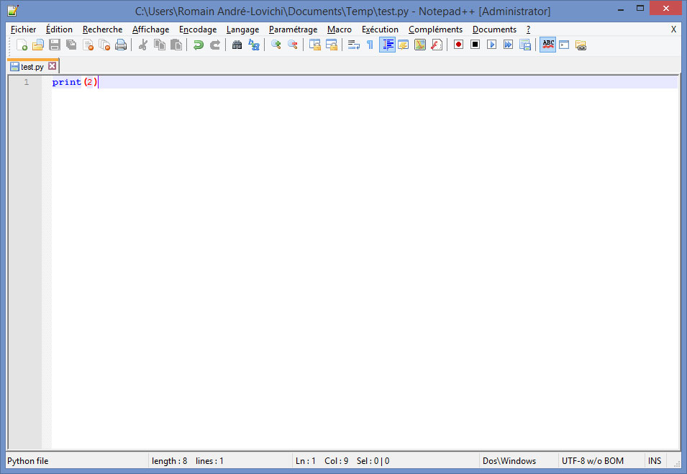Play back the recorded macro
Viewport: 687px width, 474px height.
491,45
